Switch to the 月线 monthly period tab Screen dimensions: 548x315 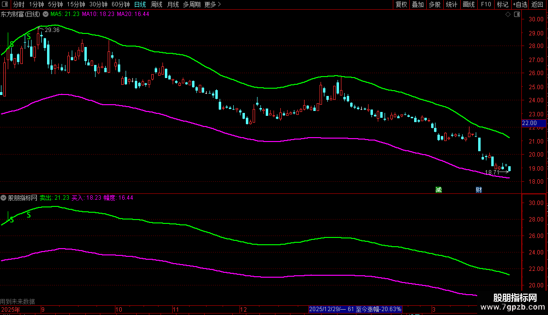pos(173,4)
